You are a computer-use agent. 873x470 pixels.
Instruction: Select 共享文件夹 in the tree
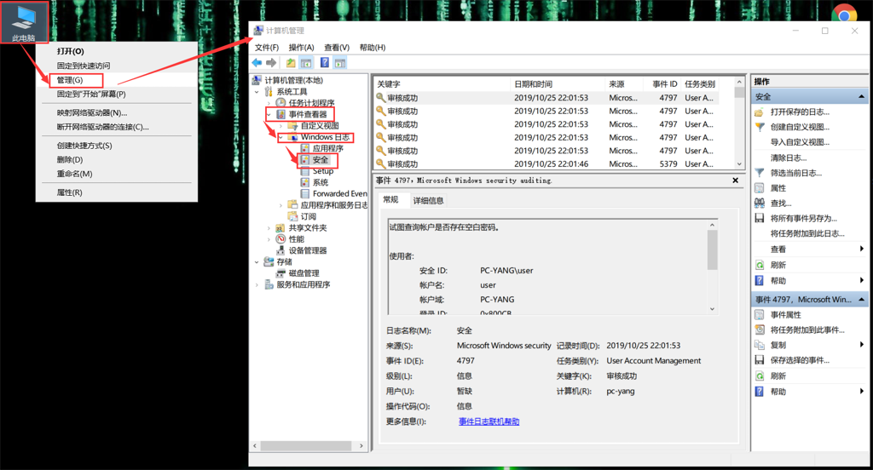click(x=307, y=228)
